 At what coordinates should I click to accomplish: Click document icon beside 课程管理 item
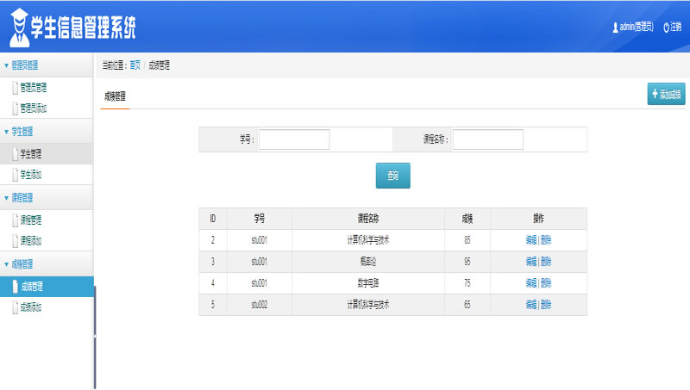coord(16,220)
